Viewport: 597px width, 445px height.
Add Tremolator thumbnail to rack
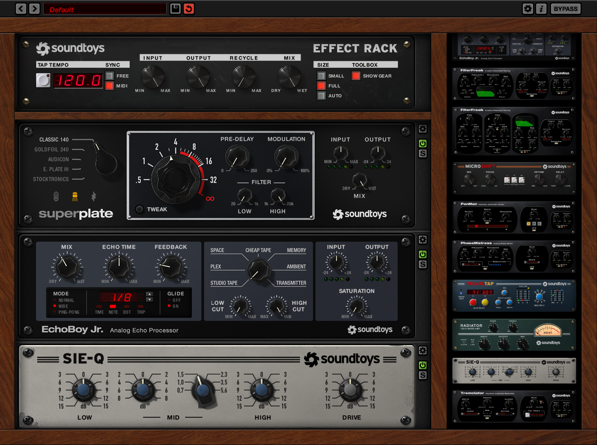point(514,407)
